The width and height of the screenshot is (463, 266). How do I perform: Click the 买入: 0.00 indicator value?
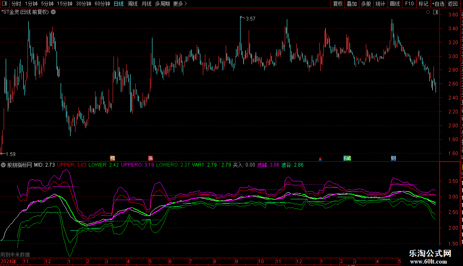(244, 165)
